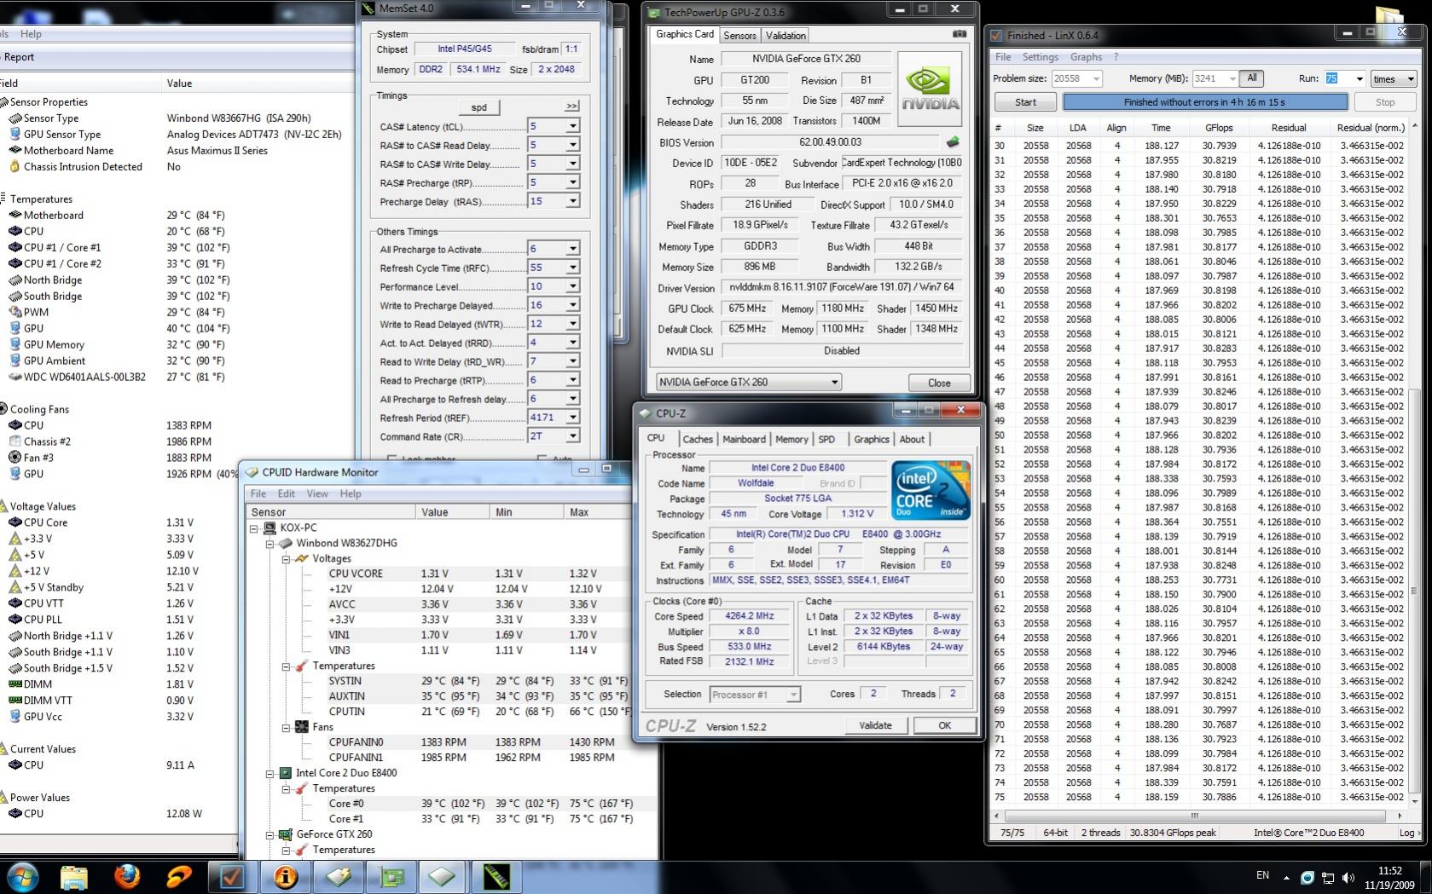Open the Graphs menu in LinX
Image resolution: width=1432 pixels, height=894 pixels.
1086,57
